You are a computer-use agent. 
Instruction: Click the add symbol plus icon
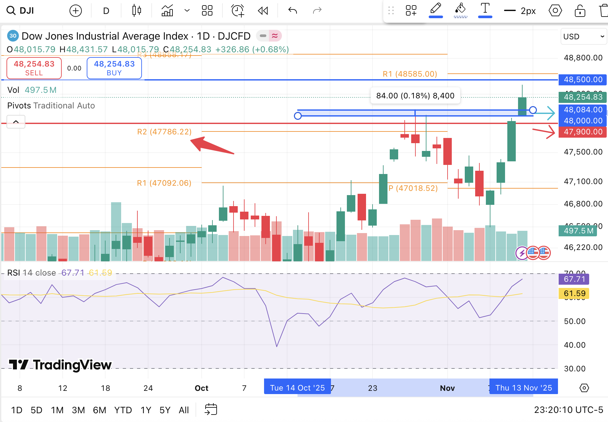[x=75, y=11]
